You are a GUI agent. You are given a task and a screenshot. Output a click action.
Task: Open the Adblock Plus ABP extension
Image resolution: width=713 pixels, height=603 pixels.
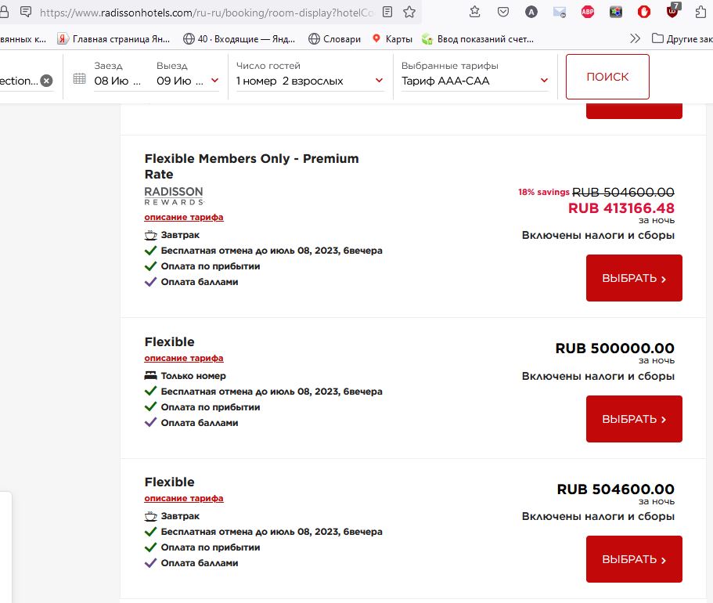click(588, 13)
